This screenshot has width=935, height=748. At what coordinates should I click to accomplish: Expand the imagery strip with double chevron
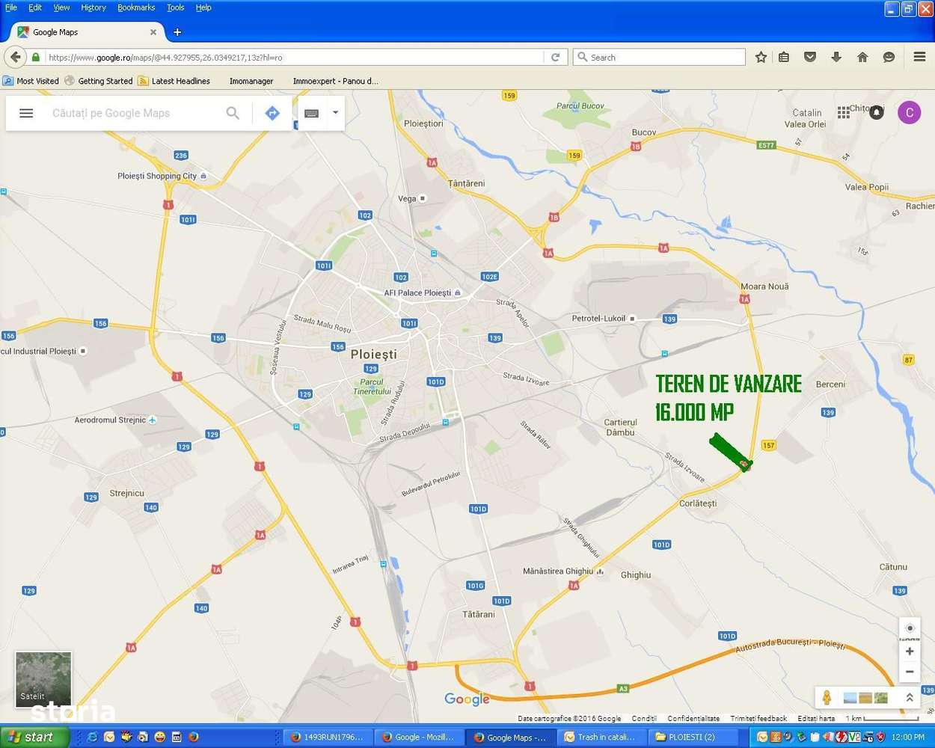pyautogui.click(x=910, y=697)
